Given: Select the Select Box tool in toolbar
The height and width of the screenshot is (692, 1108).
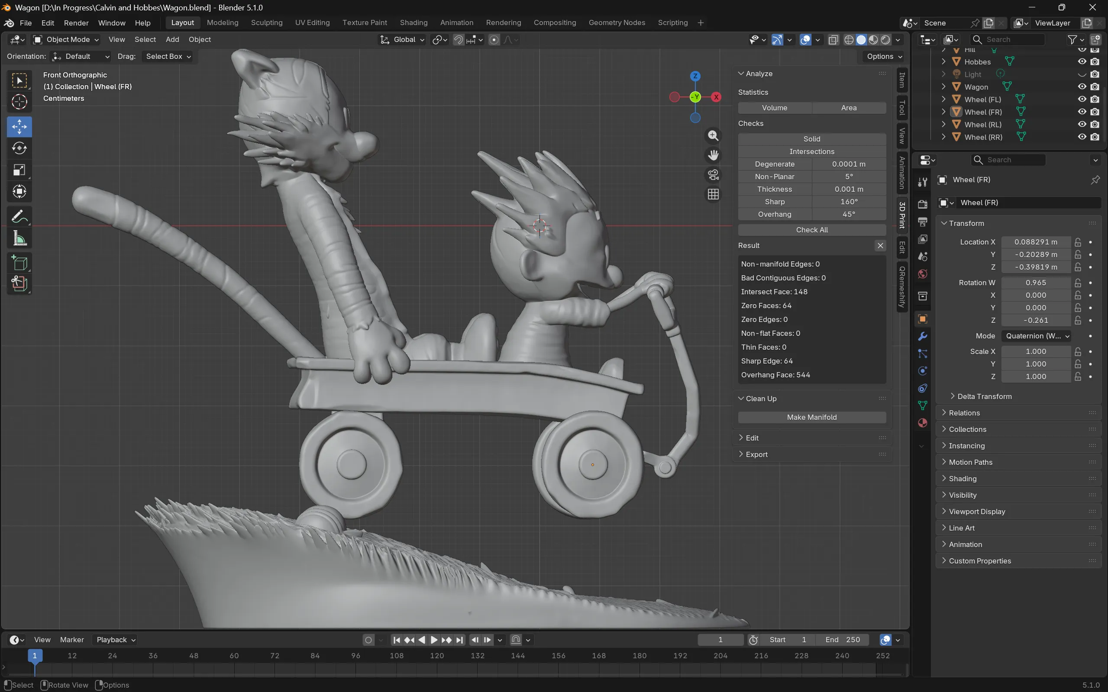Looking at the screenshot, I should pyautogui.click(x=19, y=80).
